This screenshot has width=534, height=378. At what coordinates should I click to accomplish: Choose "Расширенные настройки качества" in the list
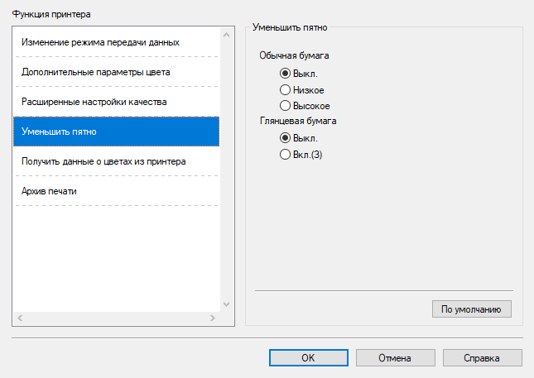tap(94, 102)
